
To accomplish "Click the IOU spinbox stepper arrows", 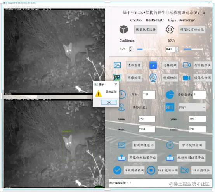I will pos(177,49).
